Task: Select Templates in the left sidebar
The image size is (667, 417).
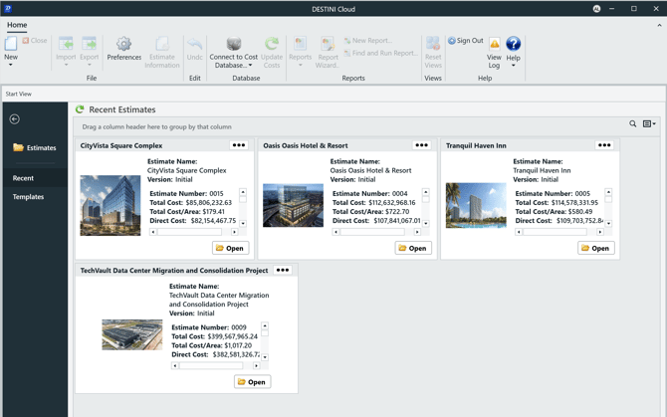Action: (28, 196)
